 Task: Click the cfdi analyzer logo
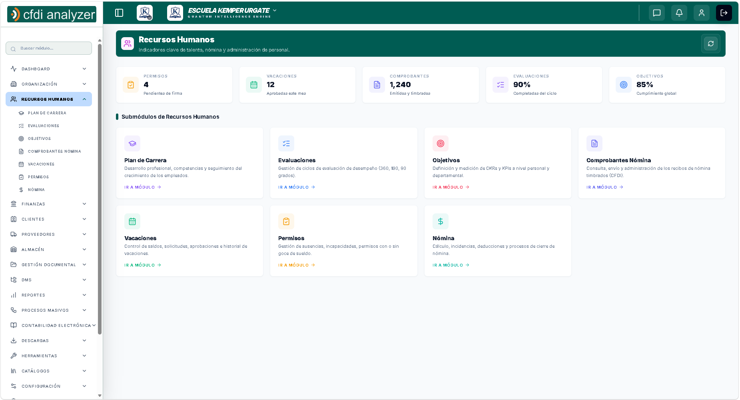tap(52, 14)
